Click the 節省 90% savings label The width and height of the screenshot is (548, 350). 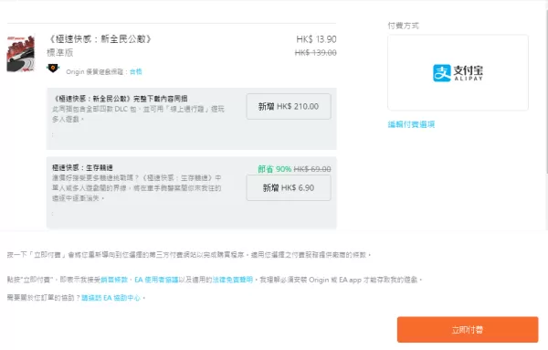point(274,169)
